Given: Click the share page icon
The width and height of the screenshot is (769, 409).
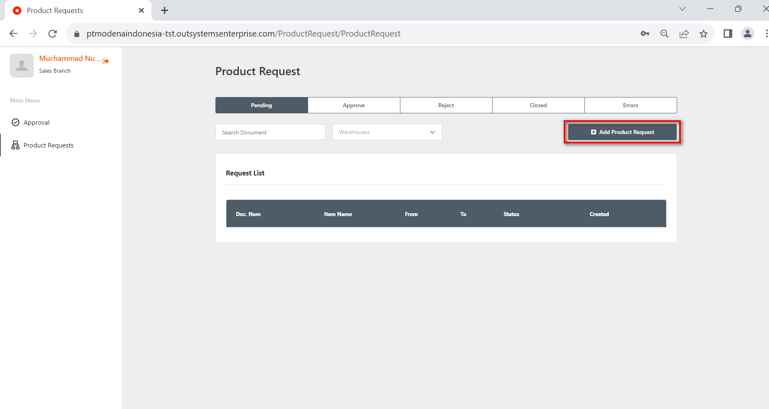Looking at the screenshot, I should coord(684,34).
